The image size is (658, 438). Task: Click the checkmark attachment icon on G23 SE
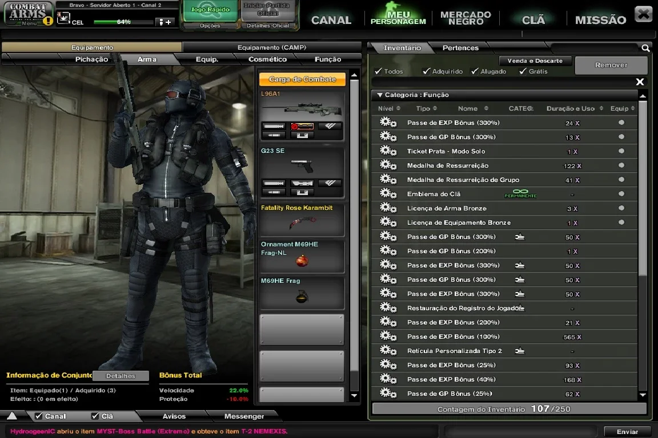[x=330, y=183]
